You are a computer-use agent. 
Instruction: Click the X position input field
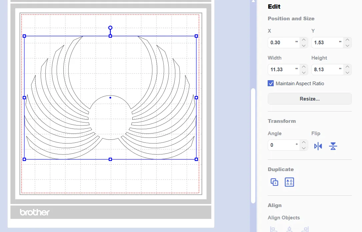[x=281, y=43]
